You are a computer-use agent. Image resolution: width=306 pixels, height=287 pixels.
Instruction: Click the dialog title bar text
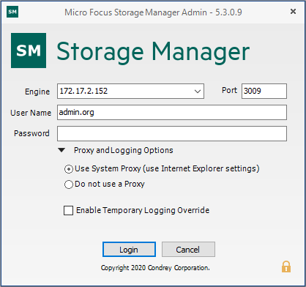pos(153,12)
